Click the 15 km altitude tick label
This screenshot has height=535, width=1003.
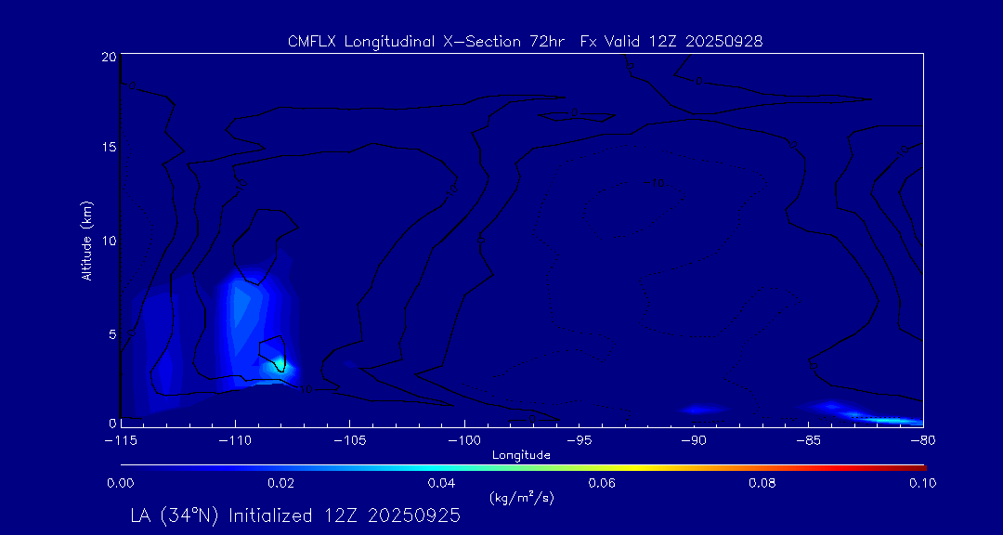click(x=107, y=149)
